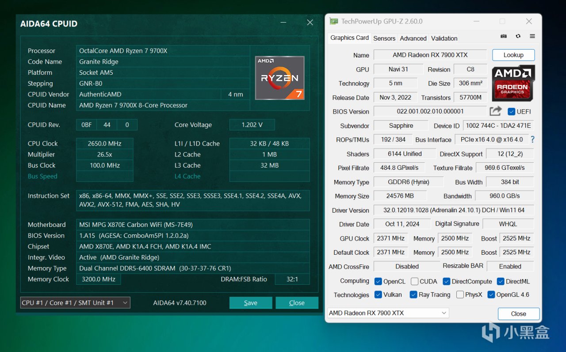The width and height of the screenshot is (566, 352).
Task: Click the BIOS share/export arrow icon
Action: pos(496,111)
